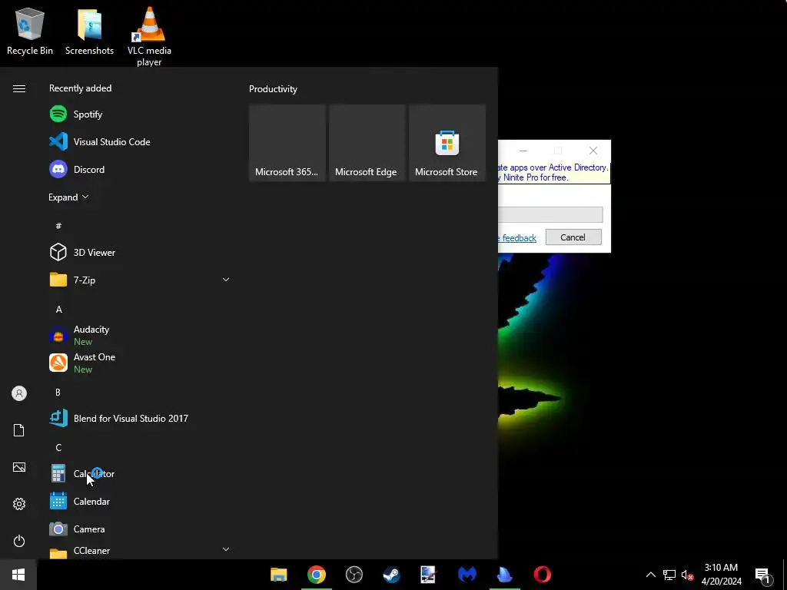Select the VLC media player desktop shortcut
The image size is (787, 590).
pyautogui.click(x=149, y=36)
